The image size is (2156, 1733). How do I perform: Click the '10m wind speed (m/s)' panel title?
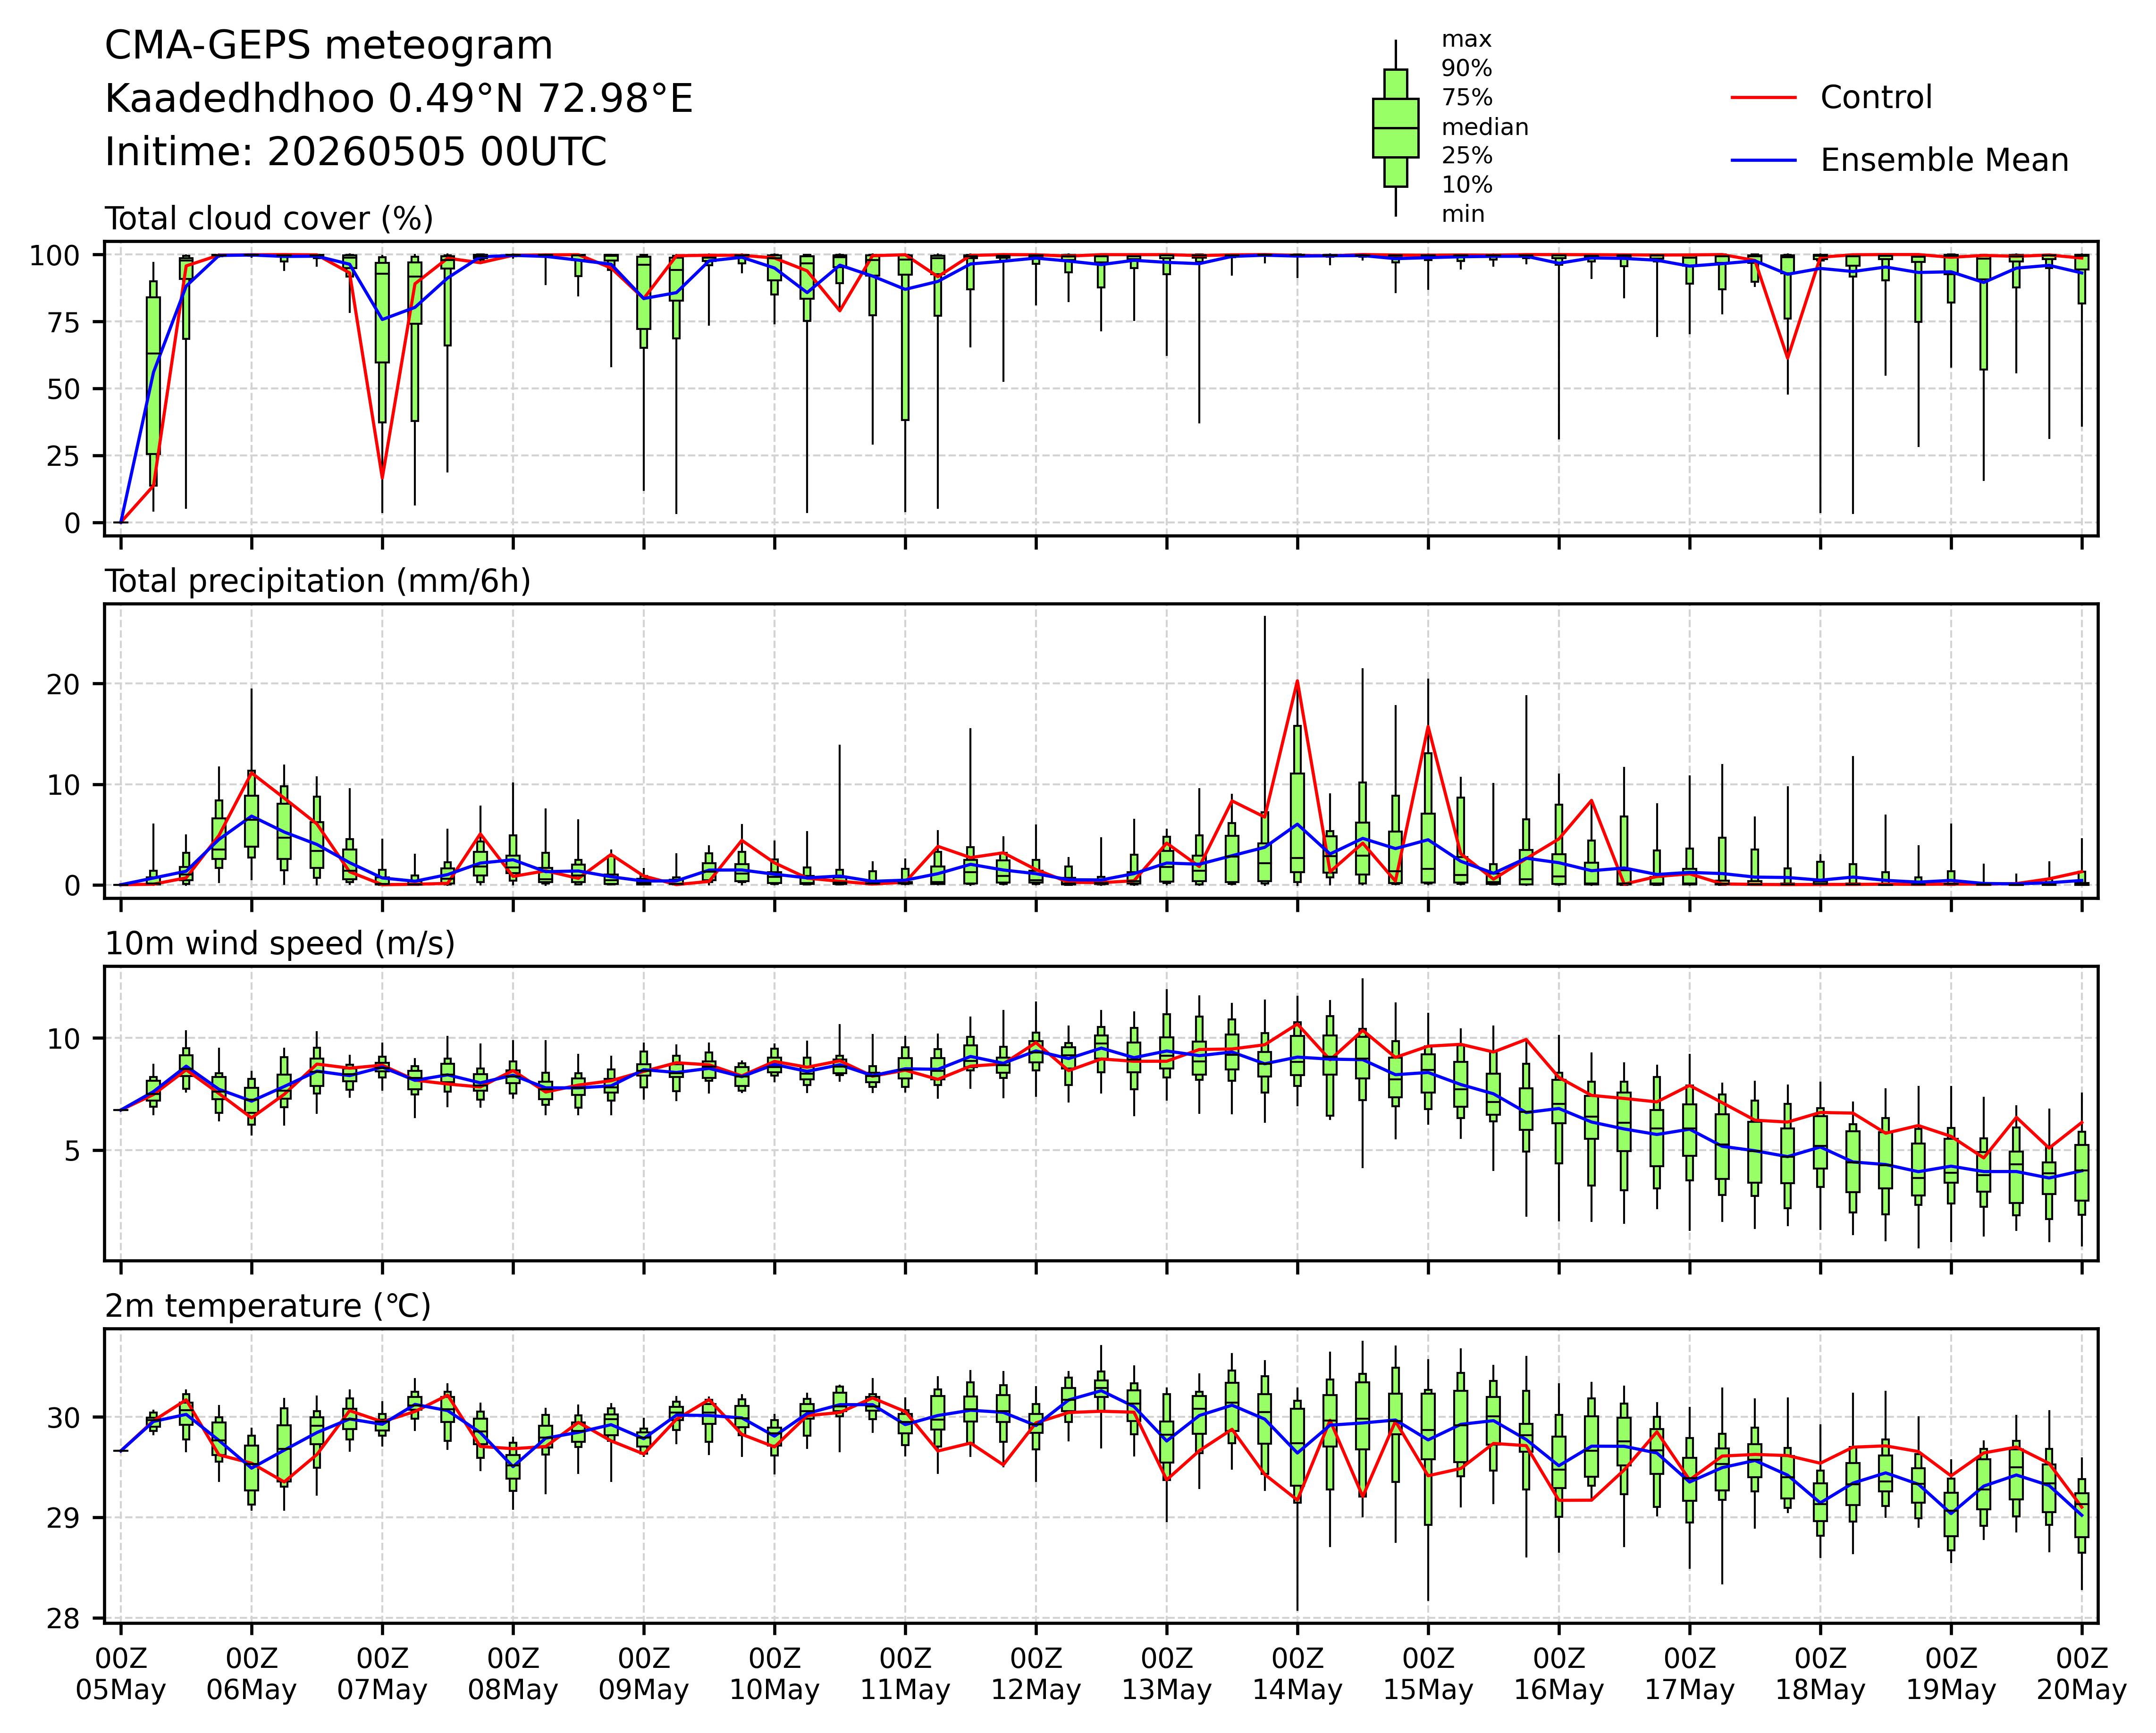coord(280,943)
